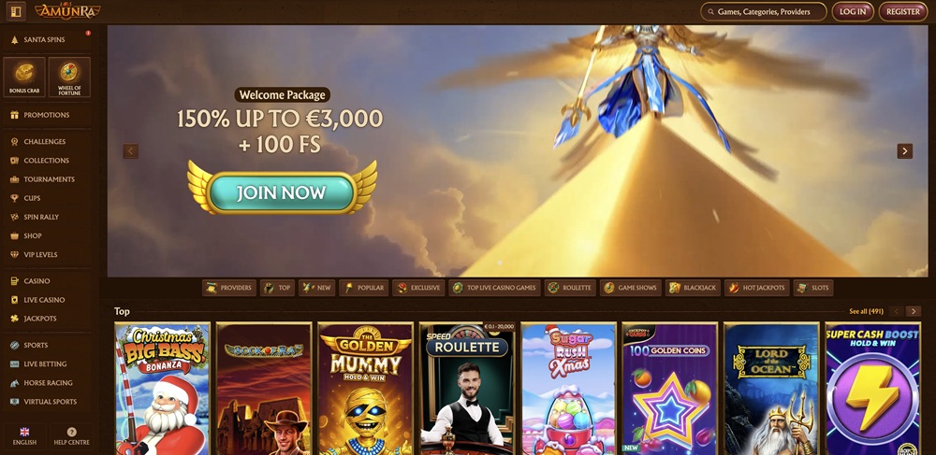Click the Register button

[x=902, y=11]
